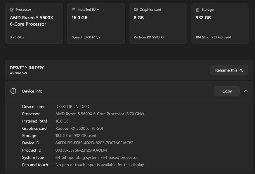This screenshot has width=255, height=174.
Task: Click the 3.70 GHz text in Processor card
Action: (17, 37)
